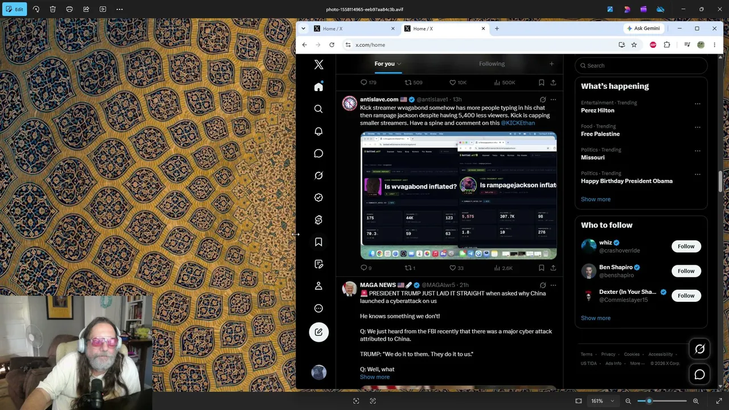
Task: Open X Profile in sidebar
Action: click(x=319, y=286)
